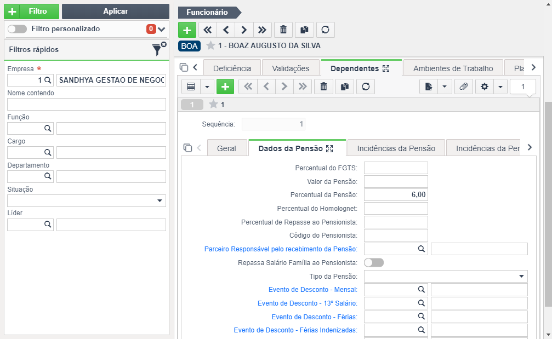Show previous Funcionário tabs on left
The width and height of the screenshot is (552, 339).
click(195, 67)
